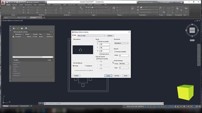Click the ViewCube SUPERIOR face
Viewport: 202px width, 113px height.
(x=192, y=30)
